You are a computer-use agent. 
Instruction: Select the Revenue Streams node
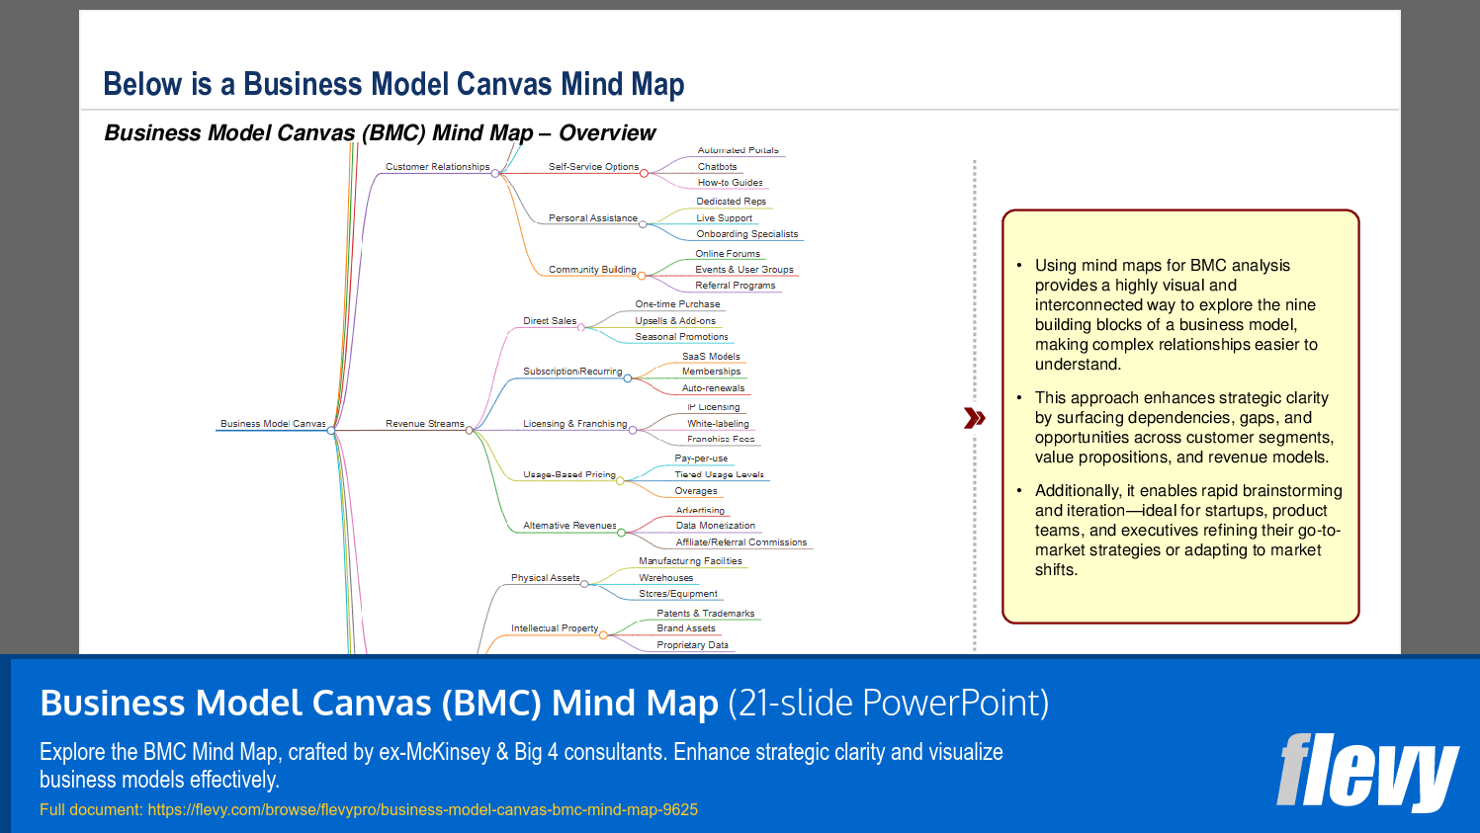coord(424,424)
